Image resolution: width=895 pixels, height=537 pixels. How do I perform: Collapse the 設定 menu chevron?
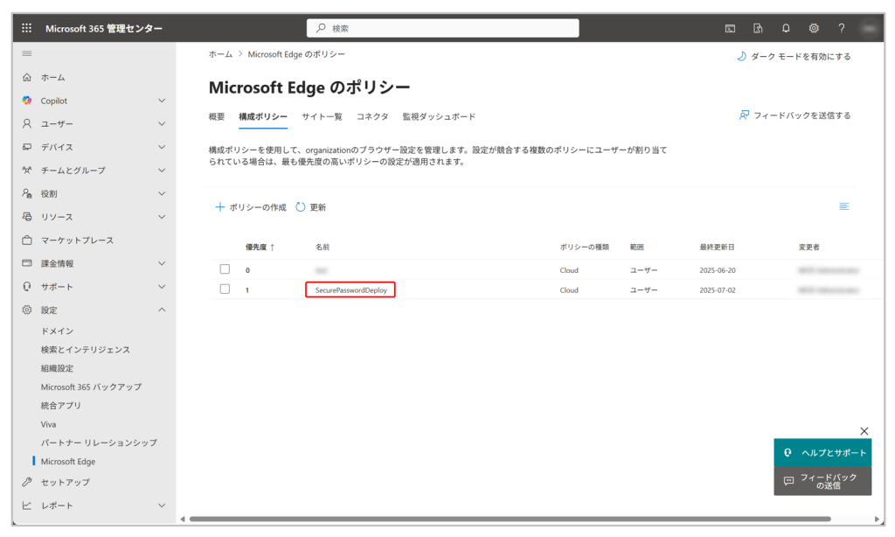[x=162, y=310]
